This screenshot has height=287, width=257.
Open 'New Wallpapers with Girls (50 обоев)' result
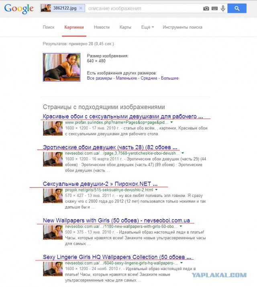pos(116,220)
